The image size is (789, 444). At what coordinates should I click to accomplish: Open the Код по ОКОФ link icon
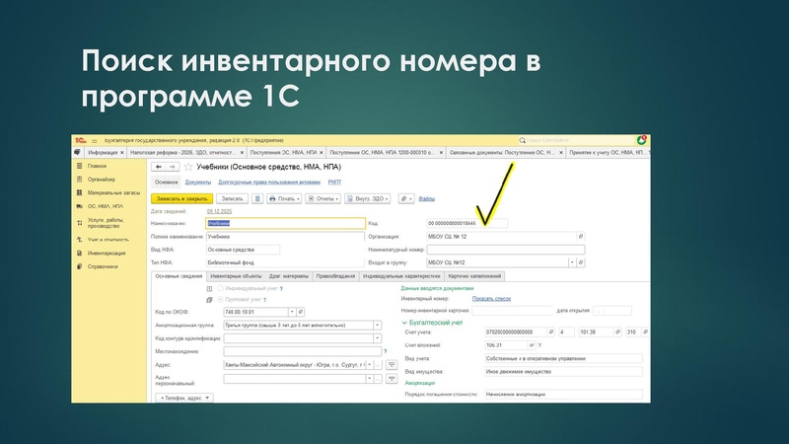pyautogui.click(x=301, y=312)
